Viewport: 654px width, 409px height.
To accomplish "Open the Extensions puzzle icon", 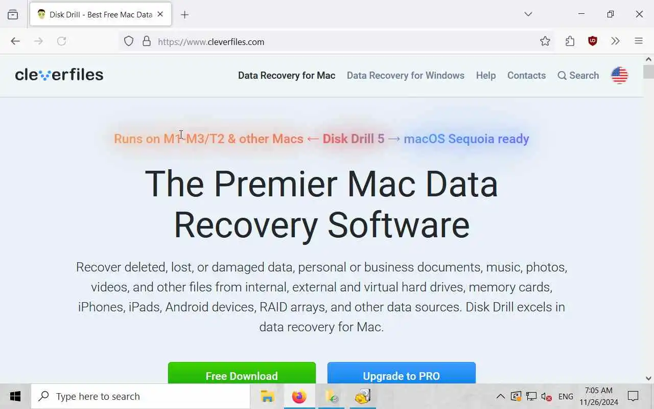I will [570, 41].
